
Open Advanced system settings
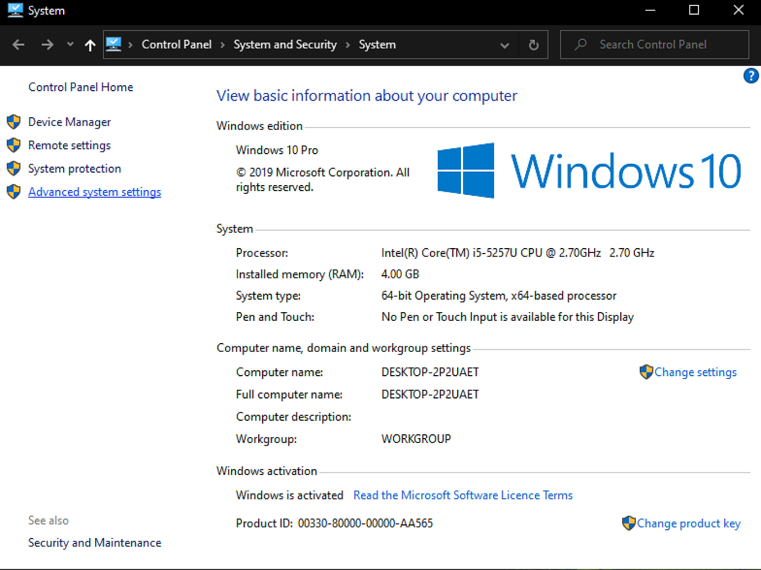coord(95,192)
